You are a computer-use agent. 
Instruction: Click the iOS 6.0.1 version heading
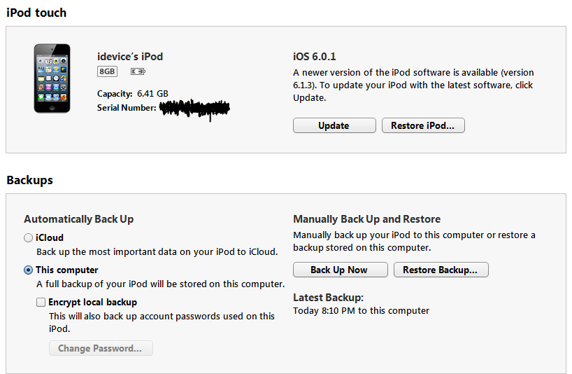click(x=315, y=57)
